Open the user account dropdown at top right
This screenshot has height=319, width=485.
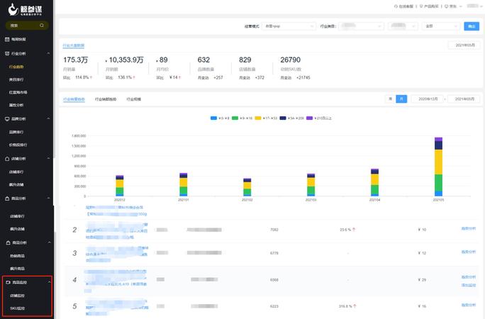(x=474, y=6)
